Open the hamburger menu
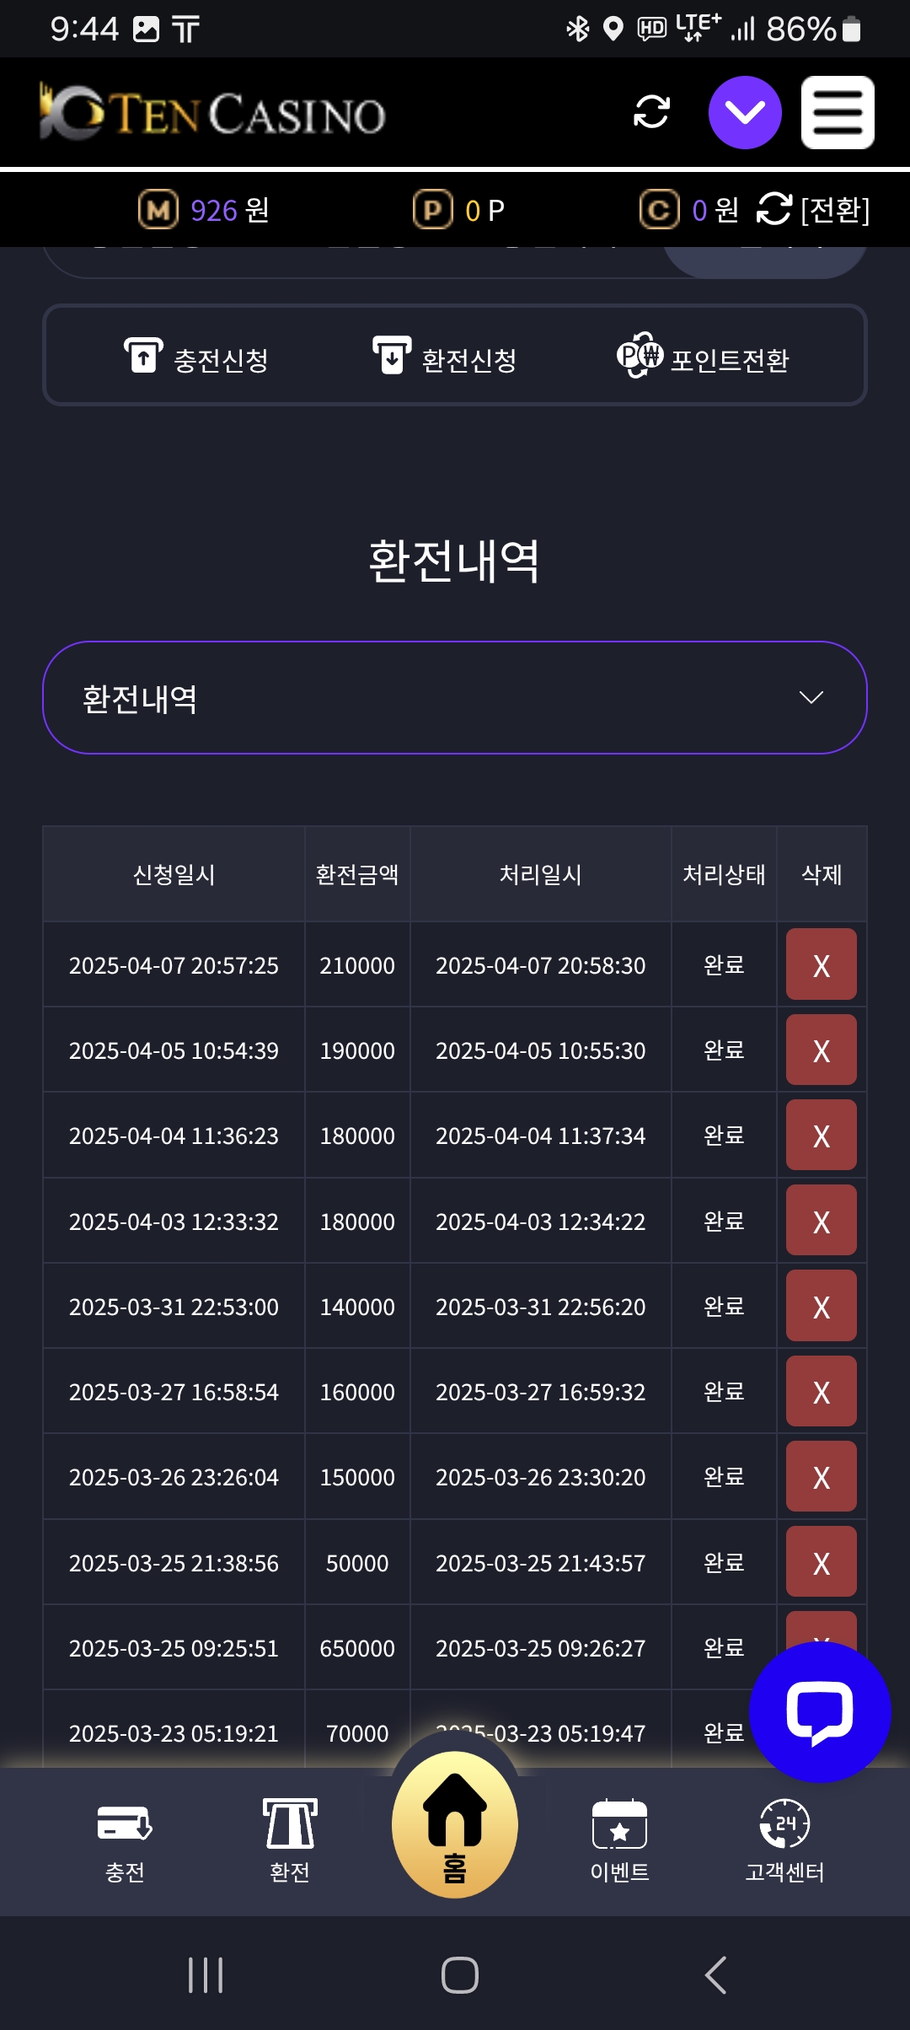Viewport: 910px width, 2030px height. (x=837, y=112)
